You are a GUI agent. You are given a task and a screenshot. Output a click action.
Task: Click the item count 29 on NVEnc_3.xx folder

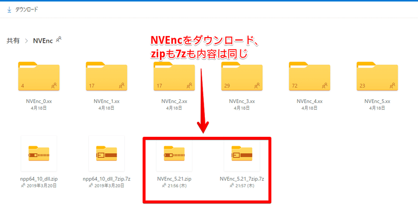pyautogui.click(x=227, y=86)
